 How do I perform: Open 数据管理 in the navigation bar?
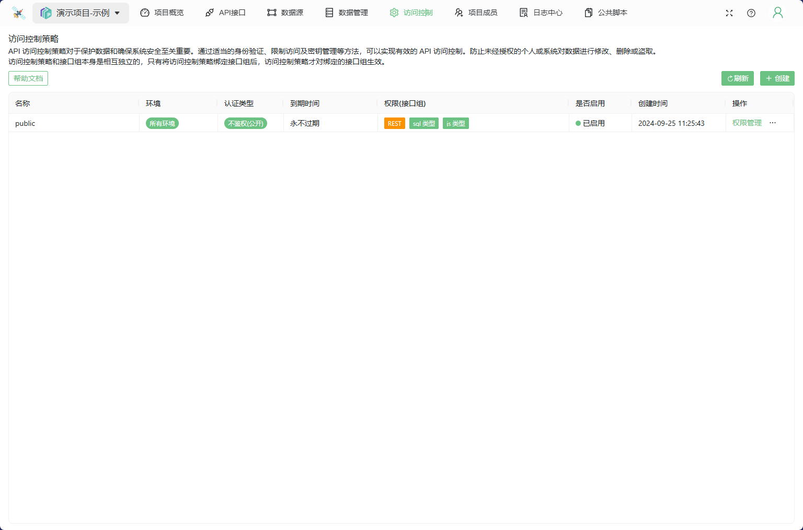pyautogui.click(x=347, y=13)
